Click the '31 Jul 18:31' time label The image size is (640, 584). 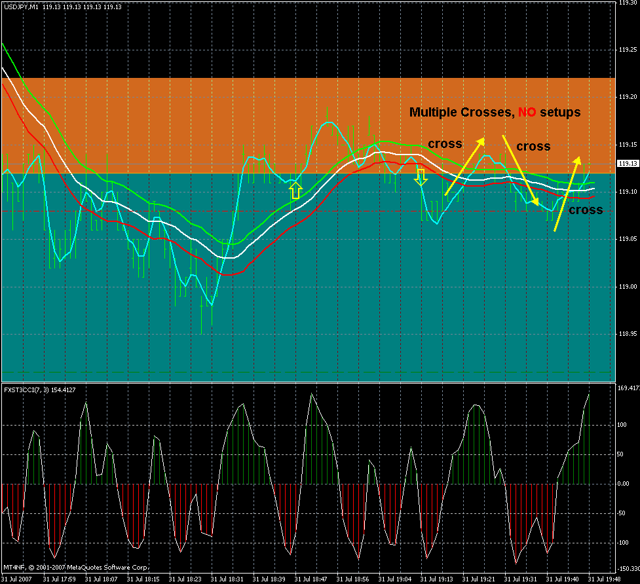click(227, 579)
